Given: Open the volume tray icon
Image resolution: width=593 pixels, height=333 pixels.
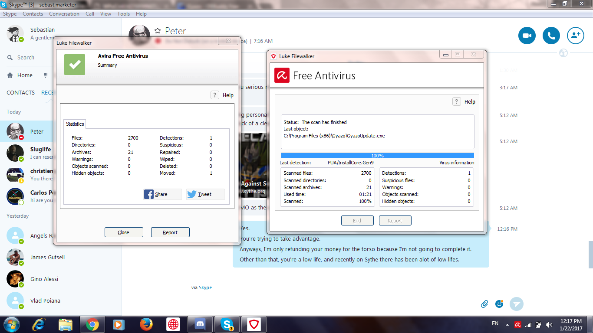Looking at the screenshot, I should coord(549,324).
